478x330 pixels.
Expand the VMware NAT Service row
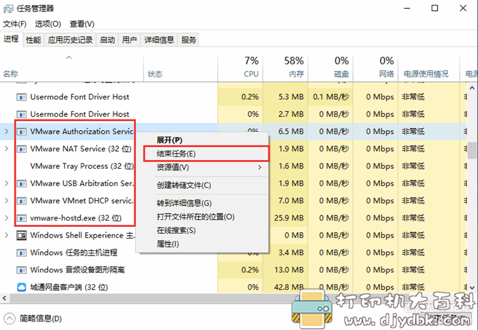coord(6,149)
